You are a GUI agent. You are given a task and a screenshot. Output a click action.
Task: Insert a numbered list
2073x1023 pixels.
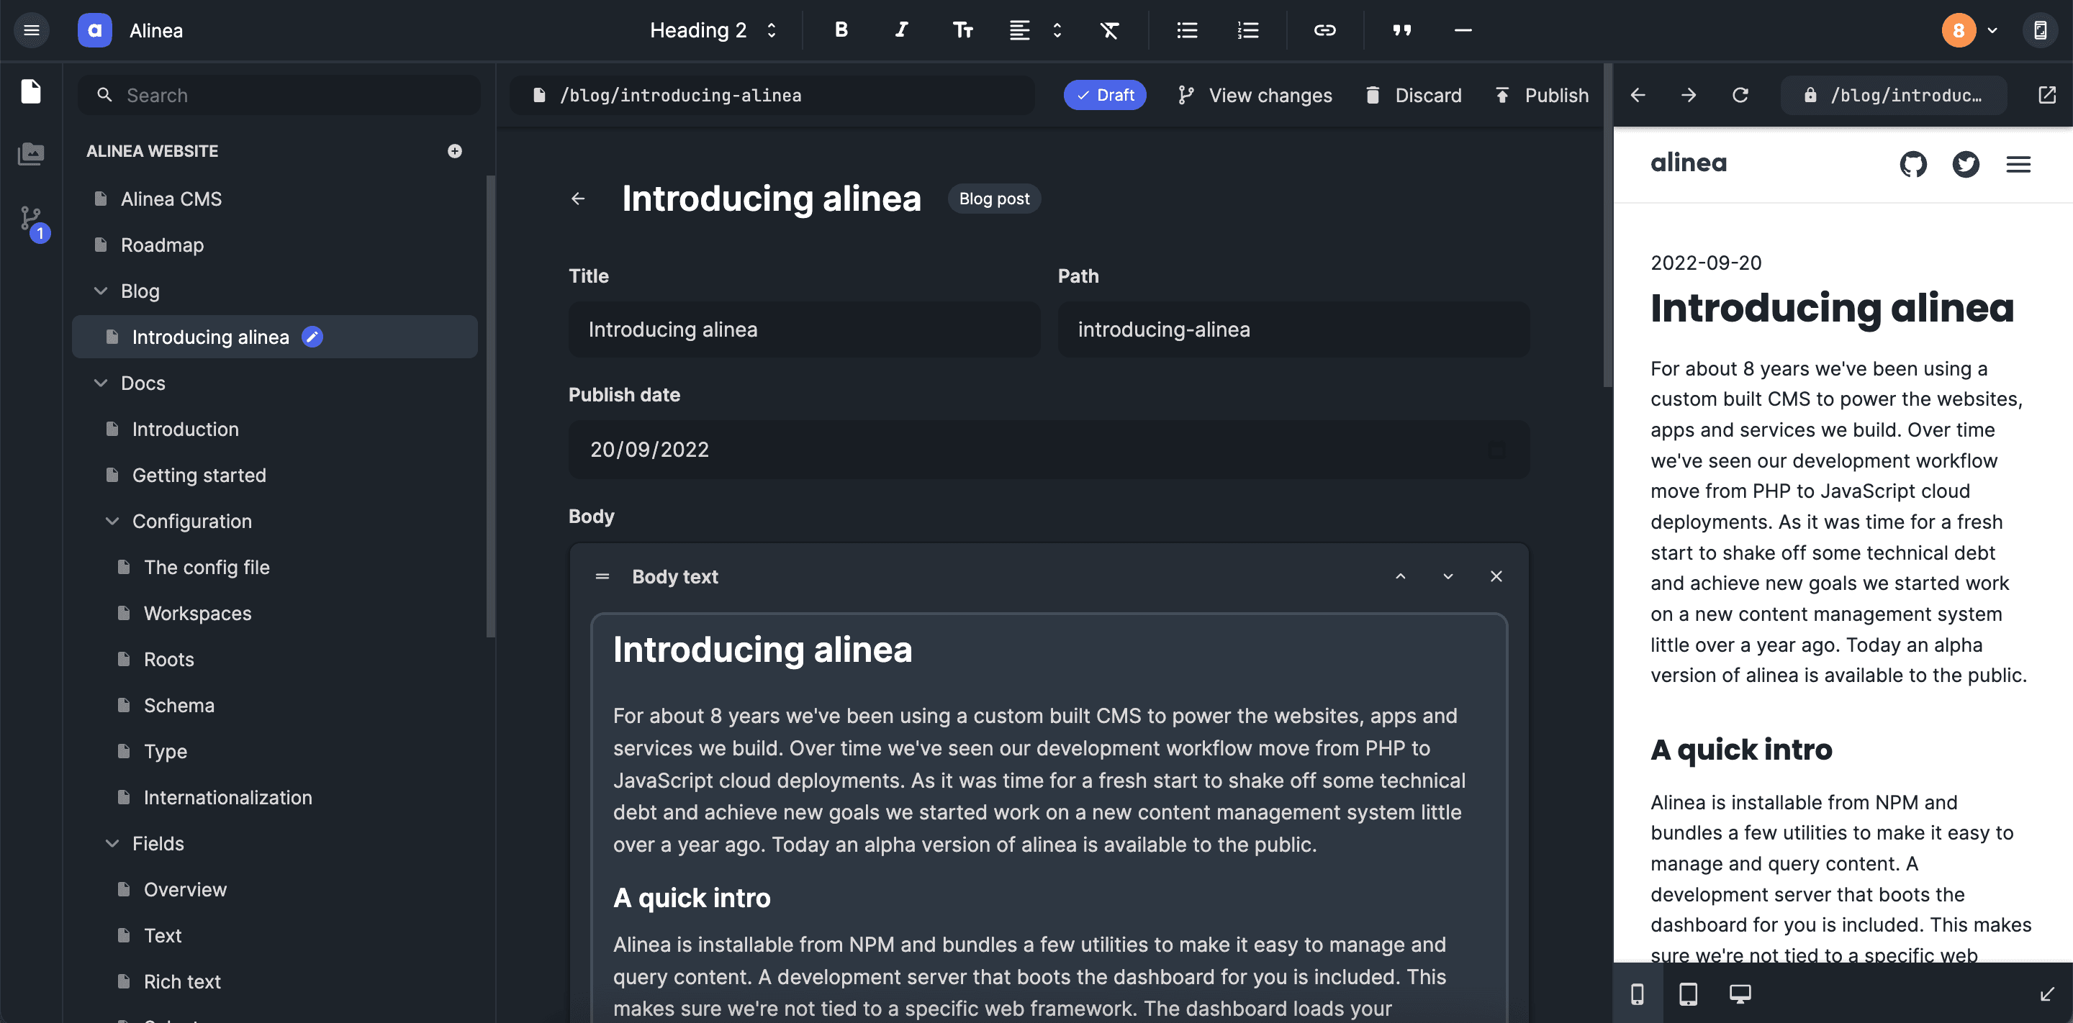tap(1248, 30)
